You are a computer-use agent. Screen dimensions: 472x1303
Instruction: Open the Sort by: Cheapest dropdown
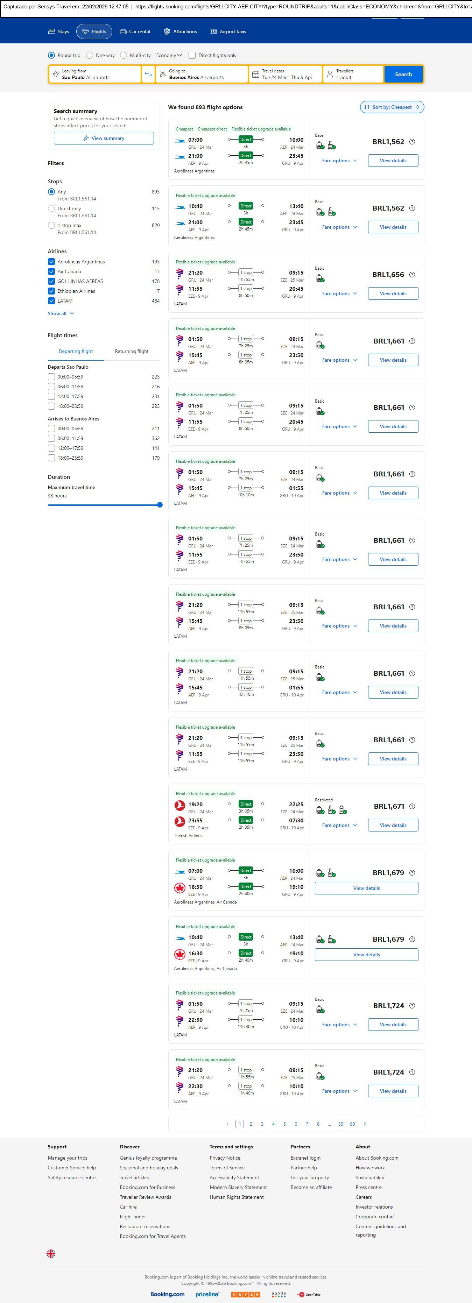click(x=392, y=107)
